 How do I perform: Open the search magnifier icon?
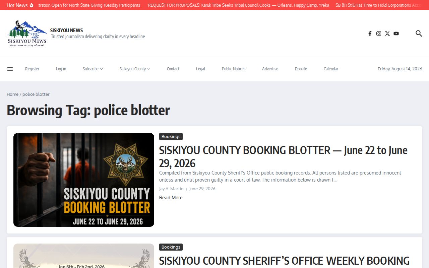419,33
